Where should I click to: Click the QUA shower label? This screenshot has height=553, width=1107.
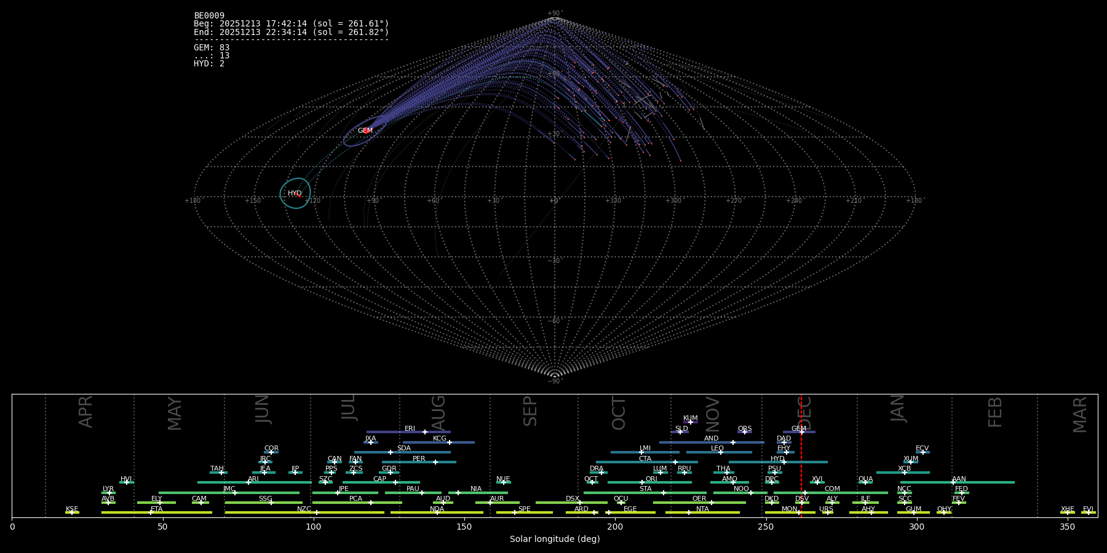[865, 479]
